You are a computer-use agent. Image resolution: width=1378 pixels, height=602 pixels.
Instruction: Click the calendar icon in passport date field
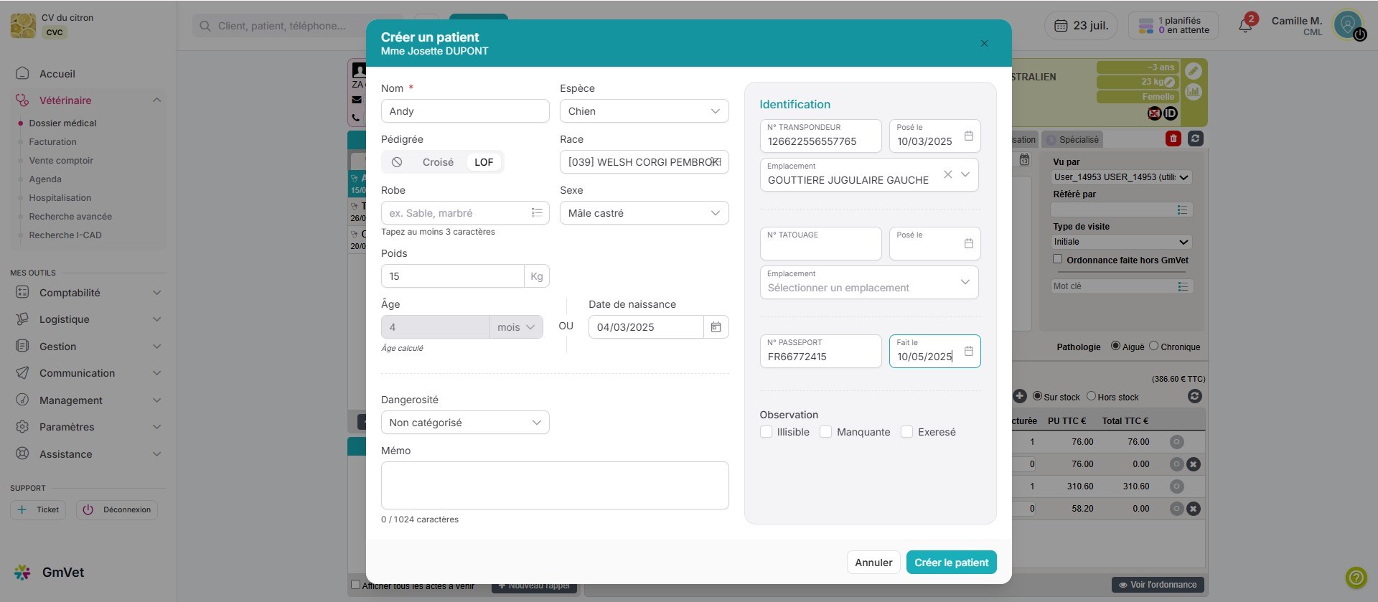pos(968,351)
